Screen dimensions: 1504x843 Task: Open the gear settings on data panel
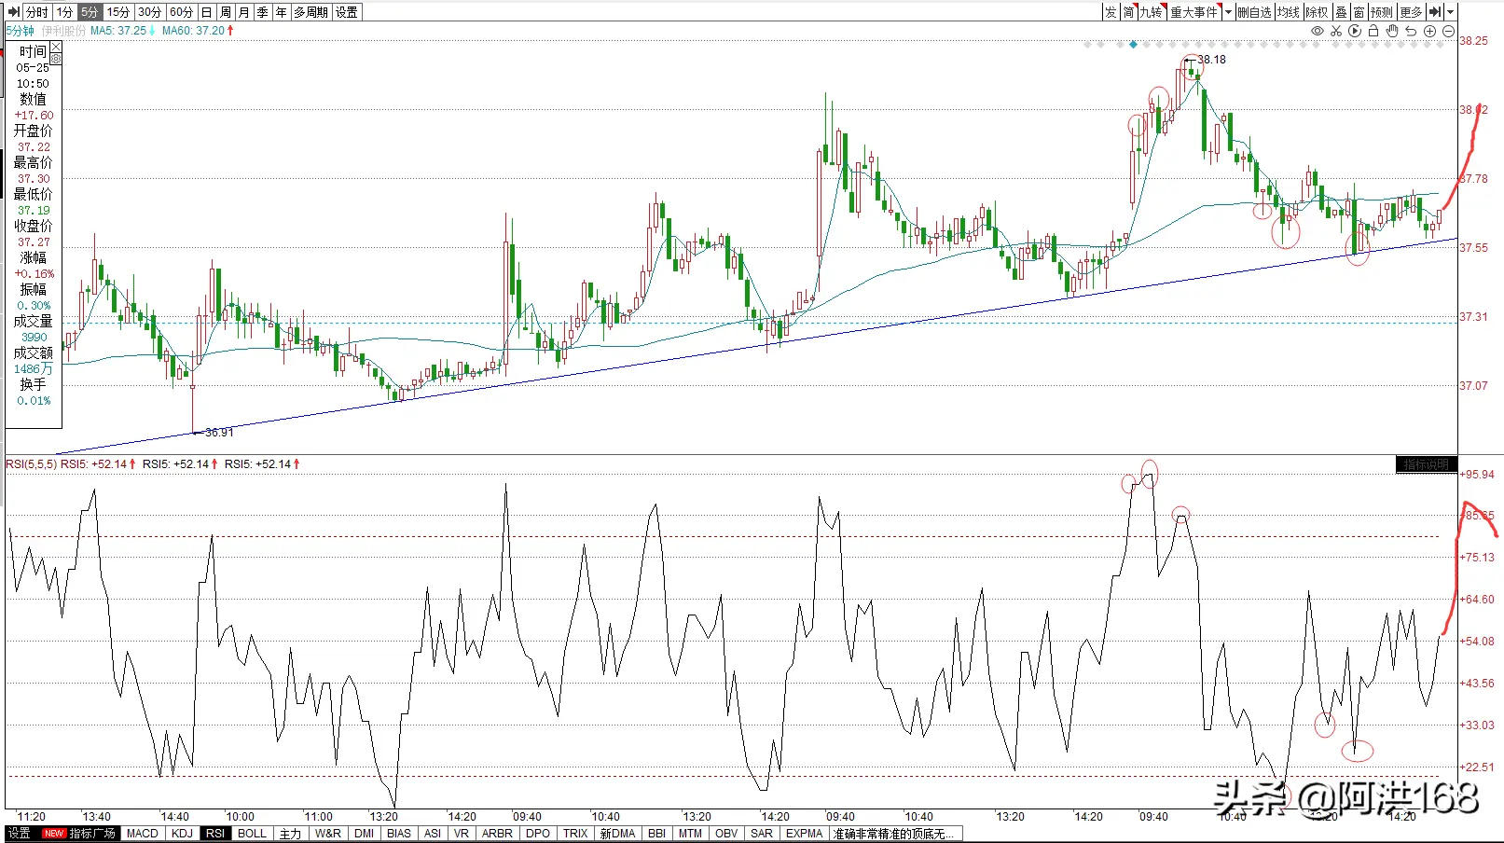tap(56, 59)
